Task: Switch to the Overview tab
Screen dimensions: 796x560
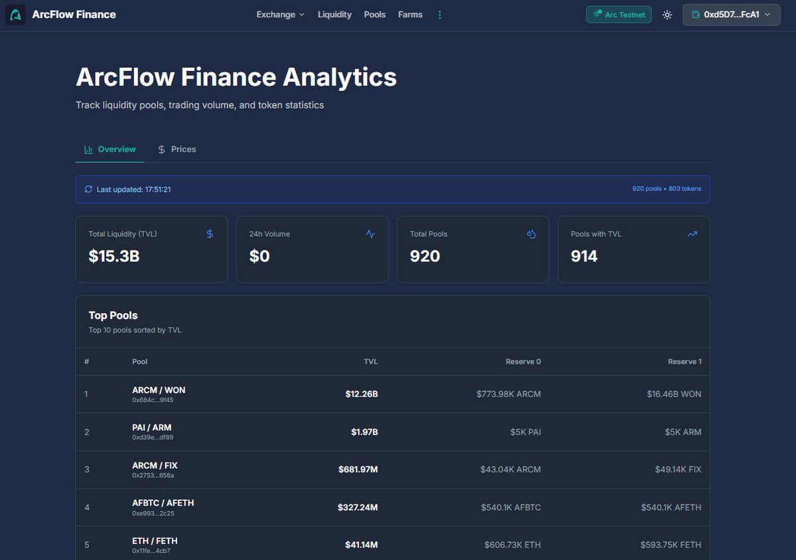Action: [109, 149]
